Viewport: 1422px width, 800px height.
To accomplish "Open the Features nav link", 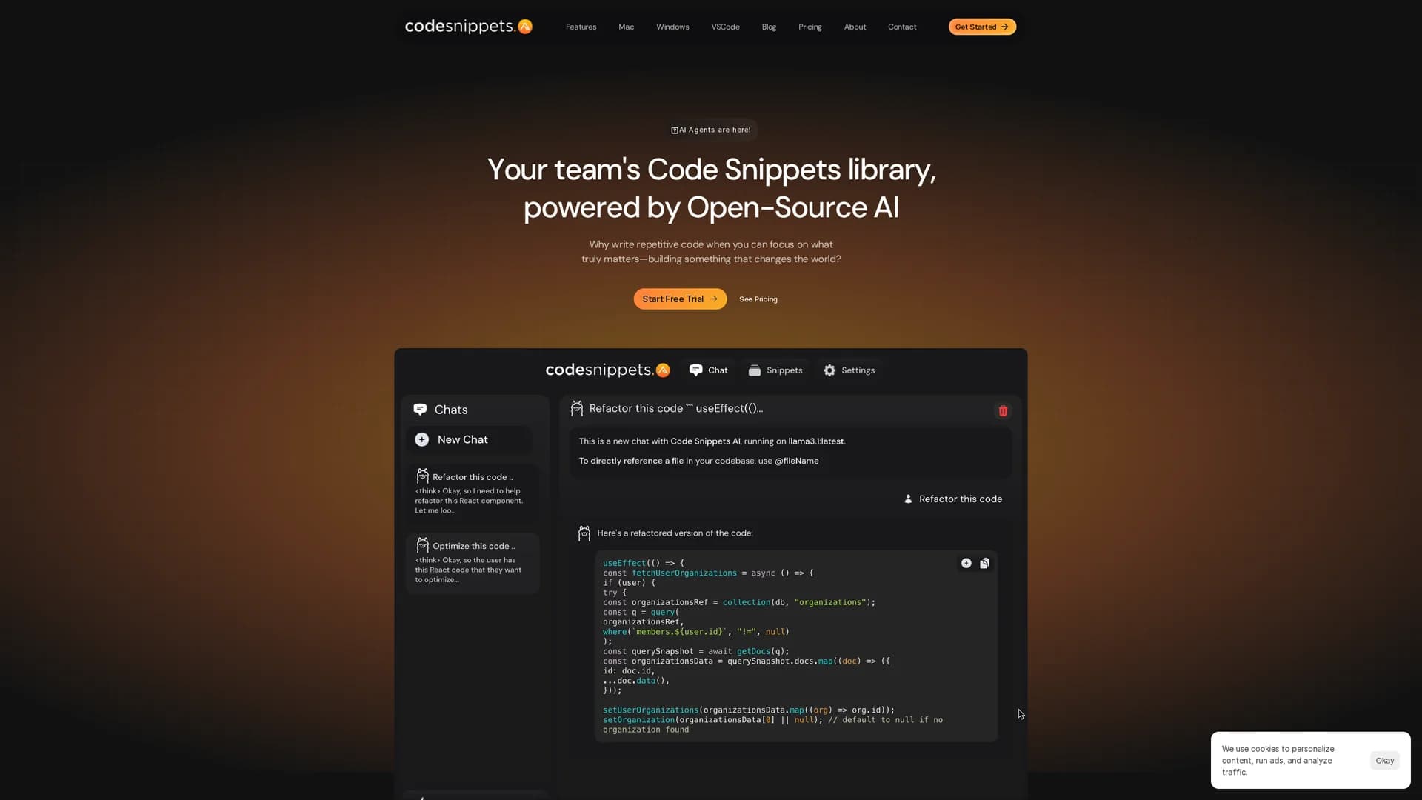I will pos(581,27).
